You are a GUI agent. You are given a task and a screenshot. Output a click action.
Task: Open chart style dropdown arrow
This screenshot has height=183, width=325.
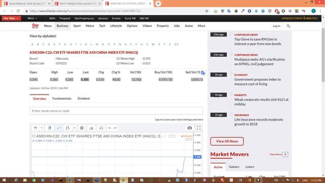[x=74, y=128]
